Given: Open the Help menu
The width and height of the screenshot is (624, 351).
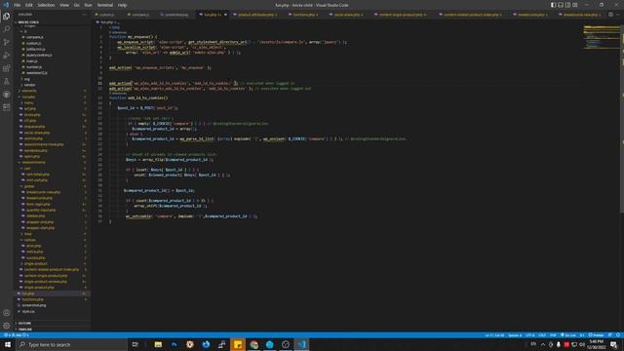Looking at the screenshot, I should coord(122,5).
